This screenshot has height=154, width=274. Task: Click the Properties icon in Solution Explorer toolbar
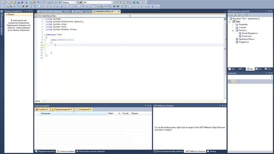pyautogui.click(x=230, y=15)
